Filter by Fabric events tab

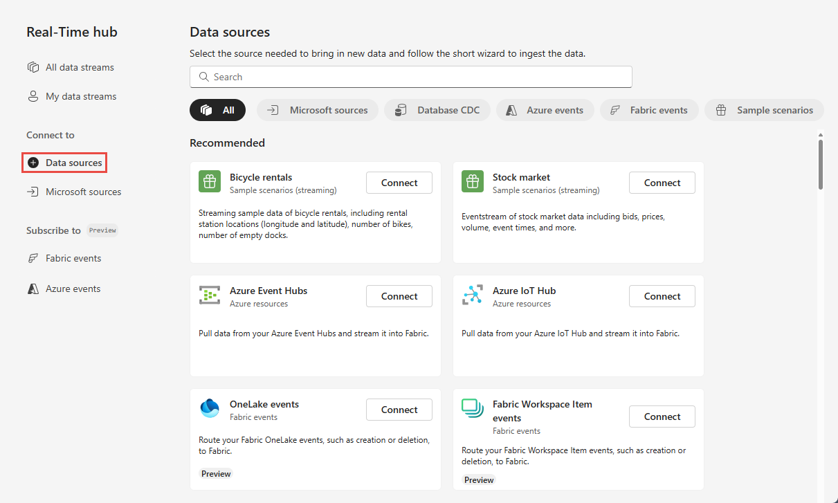coord(649,110)
